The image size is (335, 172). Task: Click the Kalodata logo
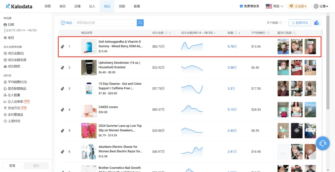click(19, 6)
